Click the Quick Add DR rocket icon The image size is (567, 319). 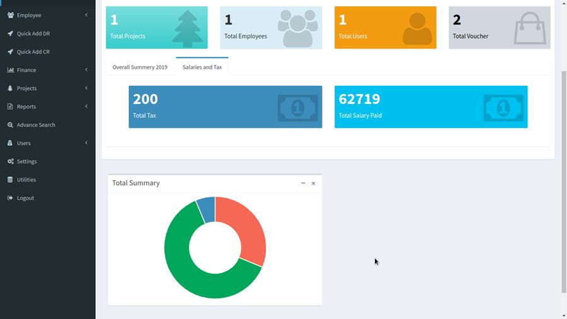coord(11,33)
